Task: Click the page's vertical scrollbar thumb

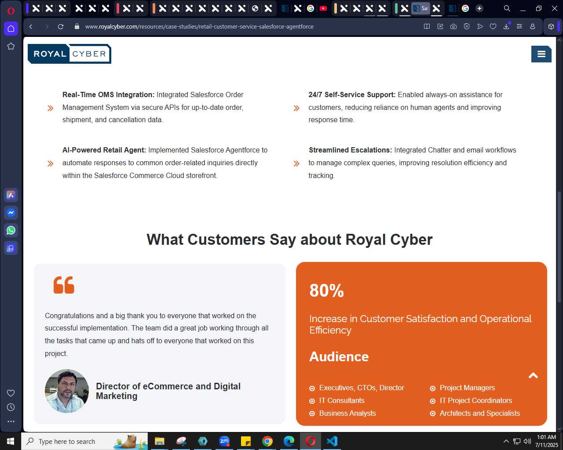Action: pos(559,246)
